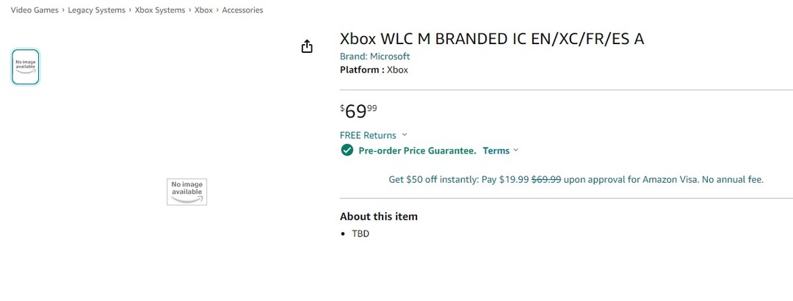Click the 'About this item' heading
Viewport: 793px width, 301px height.
click(x=378, y=217)
